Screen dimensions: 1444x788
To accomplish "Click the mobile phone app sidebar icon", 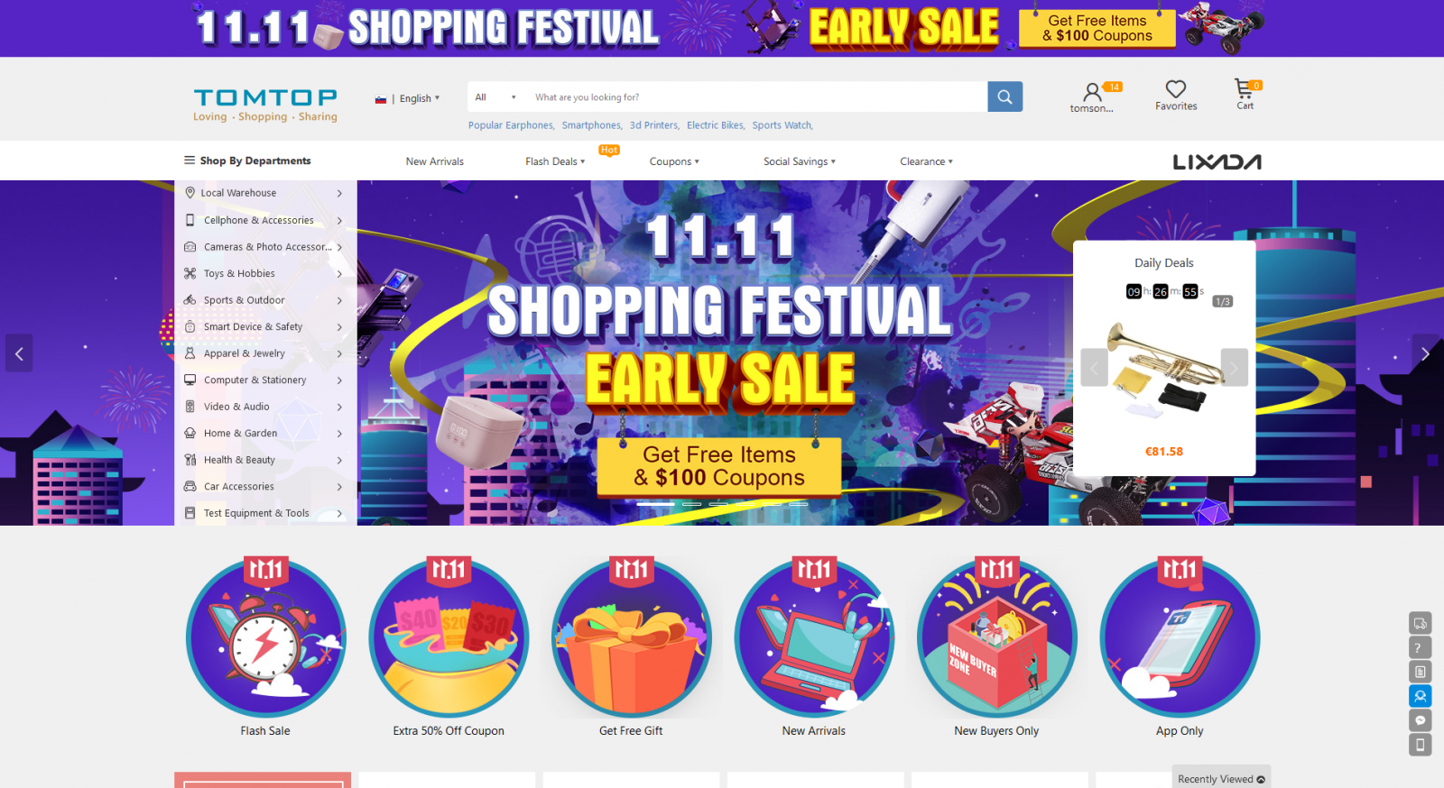I will coord(1420,745).
